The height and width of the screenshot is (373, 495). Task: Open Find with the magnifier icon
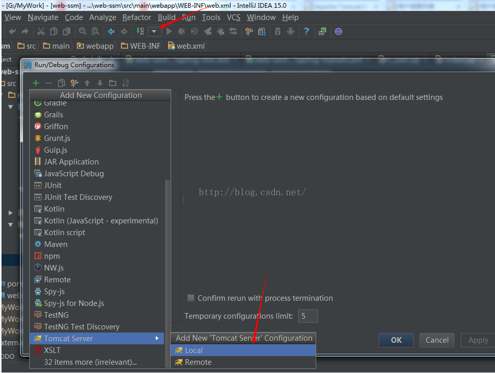tap(82, 31)
